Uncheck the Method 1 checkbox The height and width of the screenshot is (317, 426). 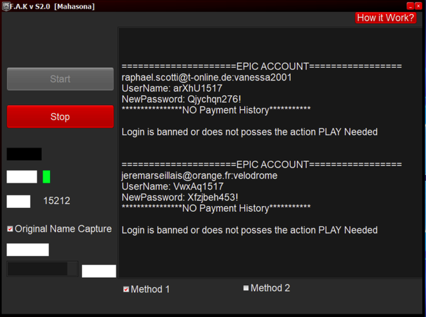pos(126,289)
